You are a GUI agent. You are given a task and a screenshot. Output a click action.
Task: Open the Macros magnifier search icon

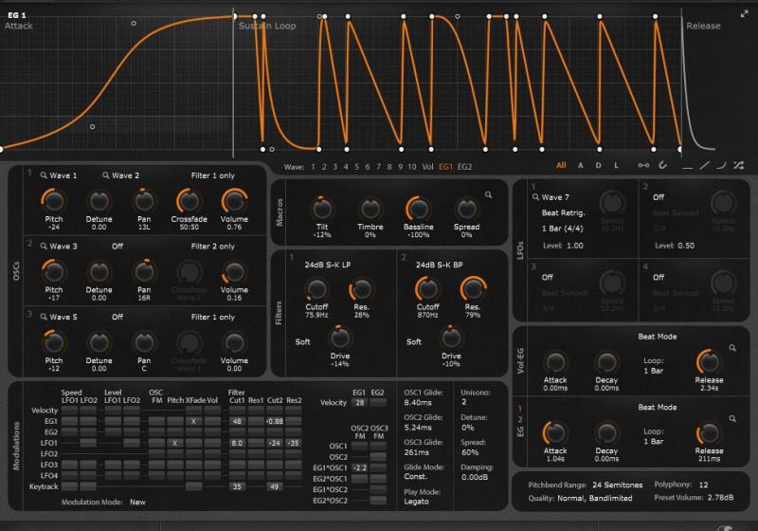click(x=489, y=193)
